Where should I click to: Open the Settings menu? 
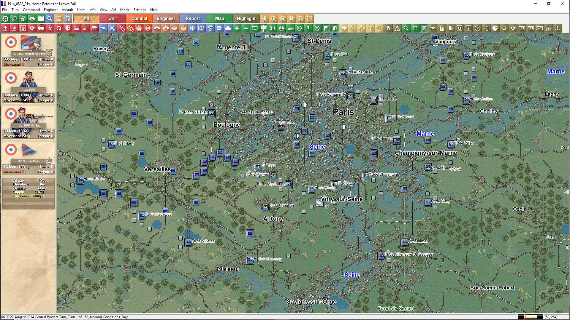(x=140, y=10)
